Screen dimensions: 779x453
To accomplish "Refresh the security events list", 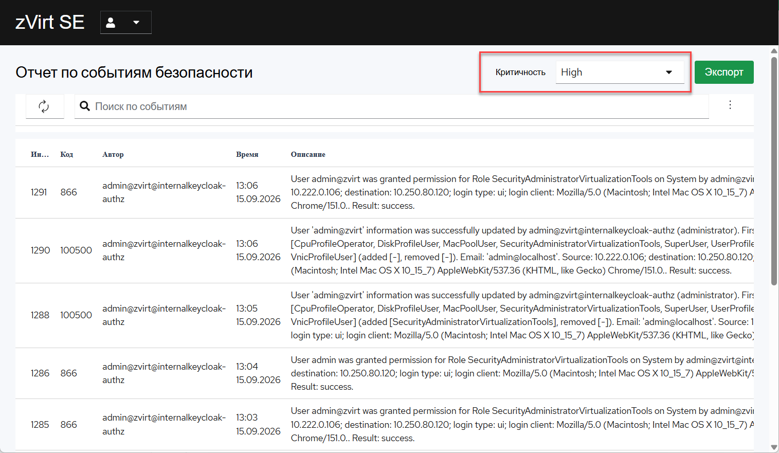I will 44,106.
